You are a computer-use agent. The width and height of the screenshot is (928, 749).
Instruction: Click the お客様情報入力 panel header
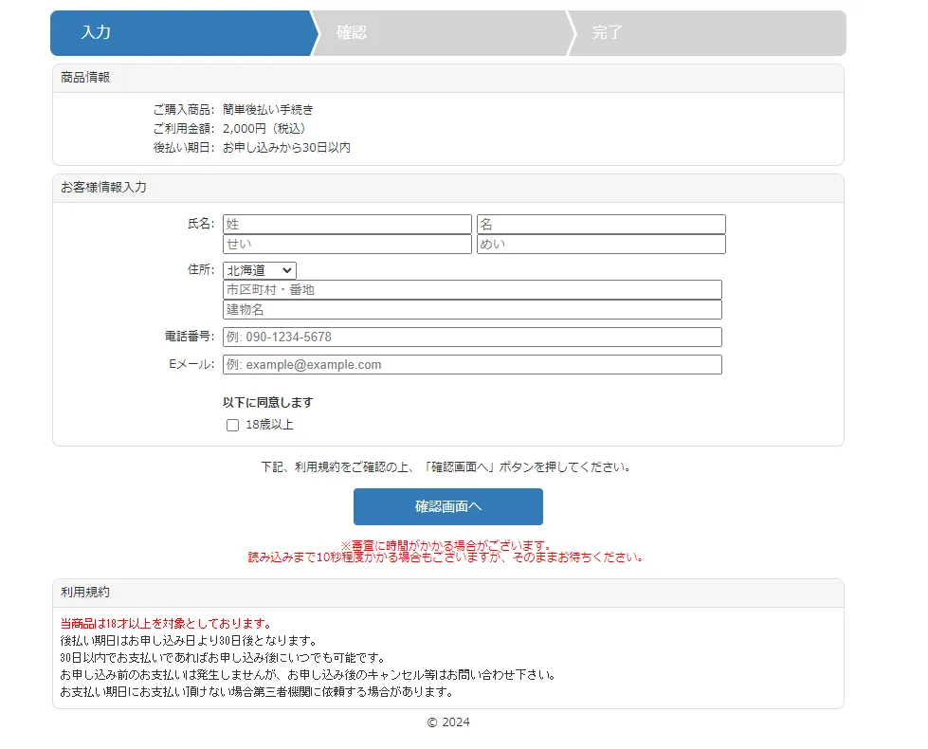[103, 188]
